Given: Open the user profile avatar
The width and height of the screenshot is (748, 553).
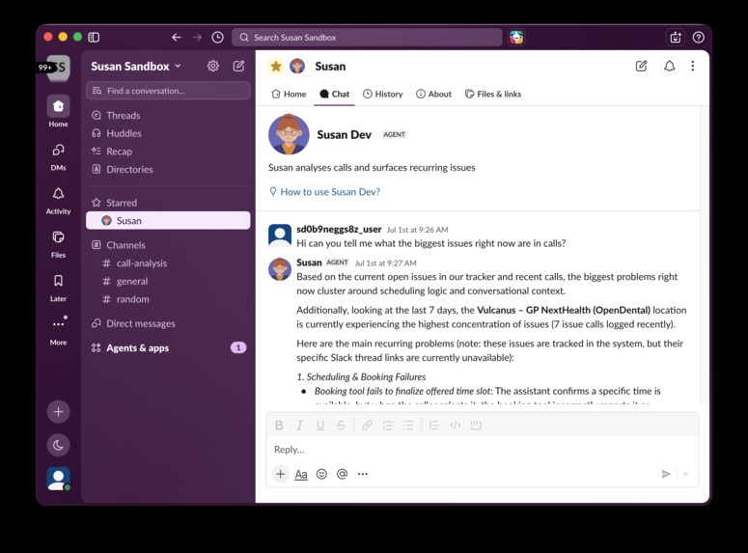Looking at the screenshot, I should click(x=58, y=479).
